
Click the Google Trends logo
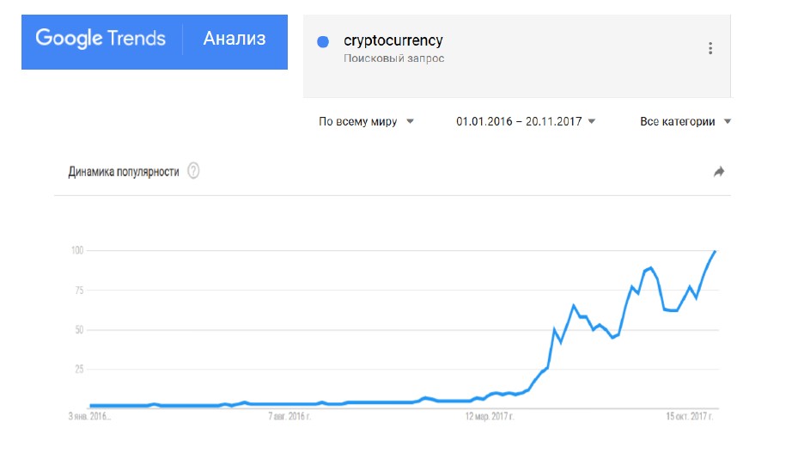[101, 39]
